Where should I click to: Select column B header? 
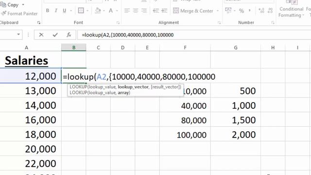pyautogui.click(x=74, y=48)
